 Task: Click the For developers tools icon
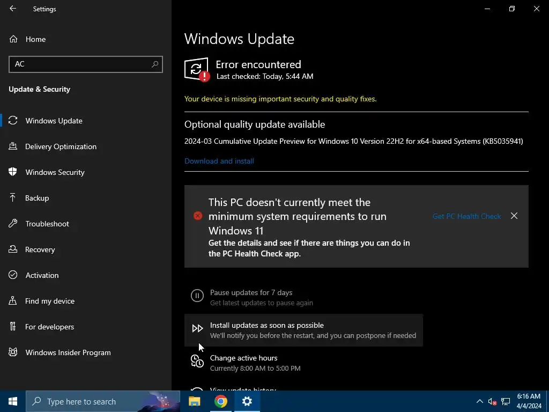point(13,327)
